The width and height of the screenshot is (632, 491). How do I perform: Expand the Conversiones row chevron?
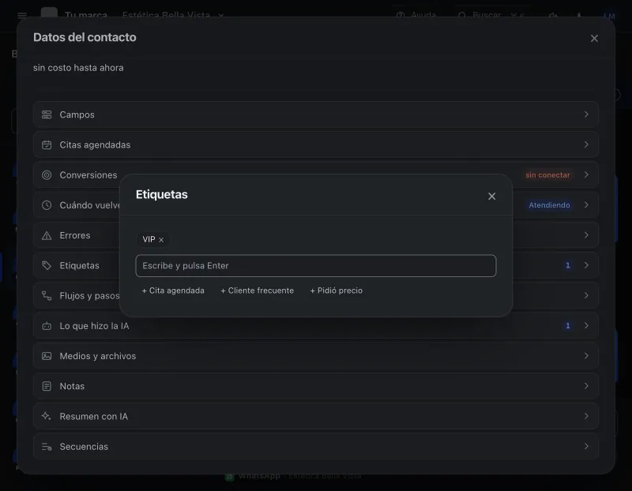(x=586, y=174)
